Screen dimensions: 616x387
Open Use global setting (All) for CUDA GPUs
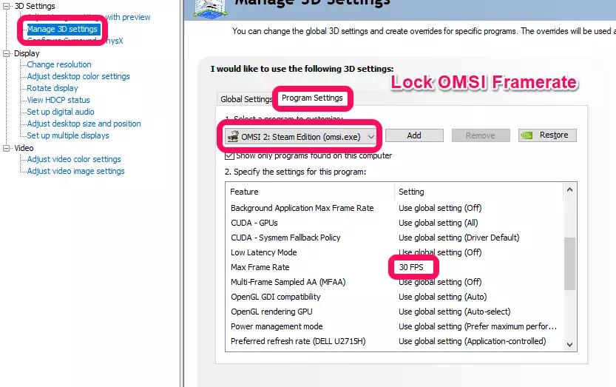pos(438,223)
